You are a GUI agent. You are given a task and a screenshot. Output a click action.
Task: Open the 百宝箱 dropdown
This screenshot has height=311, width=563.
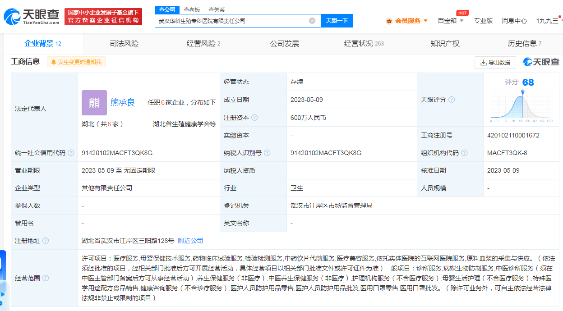(451, 21)
